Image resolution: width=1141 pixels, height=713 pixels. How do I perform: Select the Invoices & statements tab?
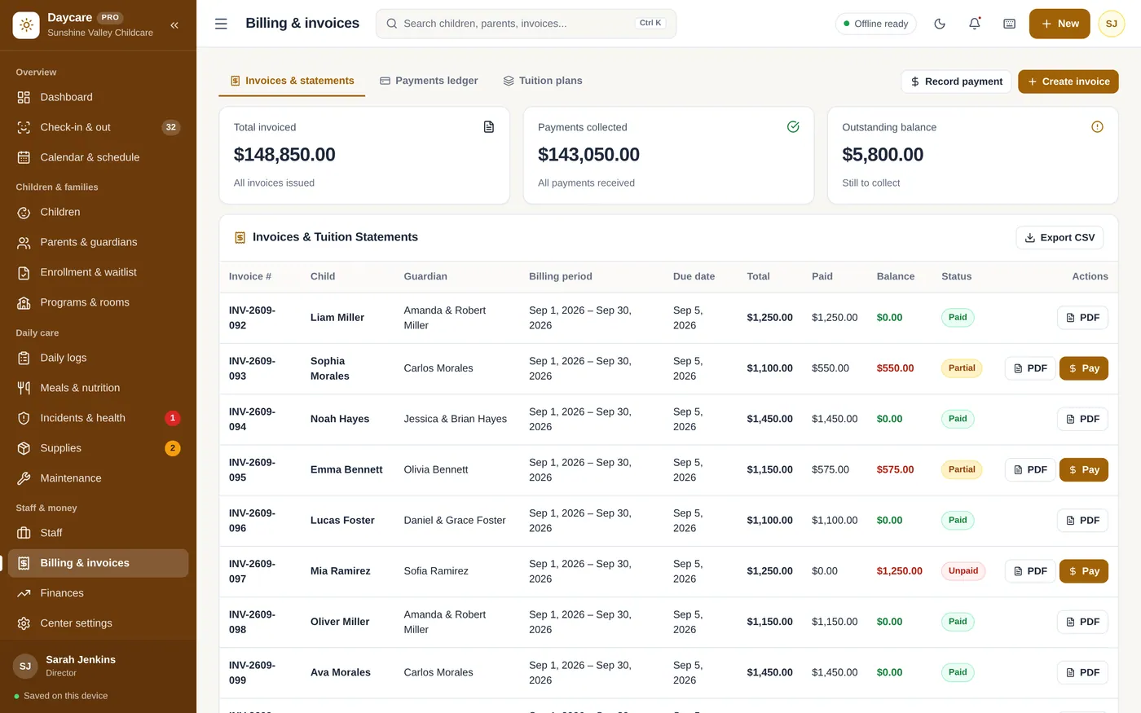[292, 81]
